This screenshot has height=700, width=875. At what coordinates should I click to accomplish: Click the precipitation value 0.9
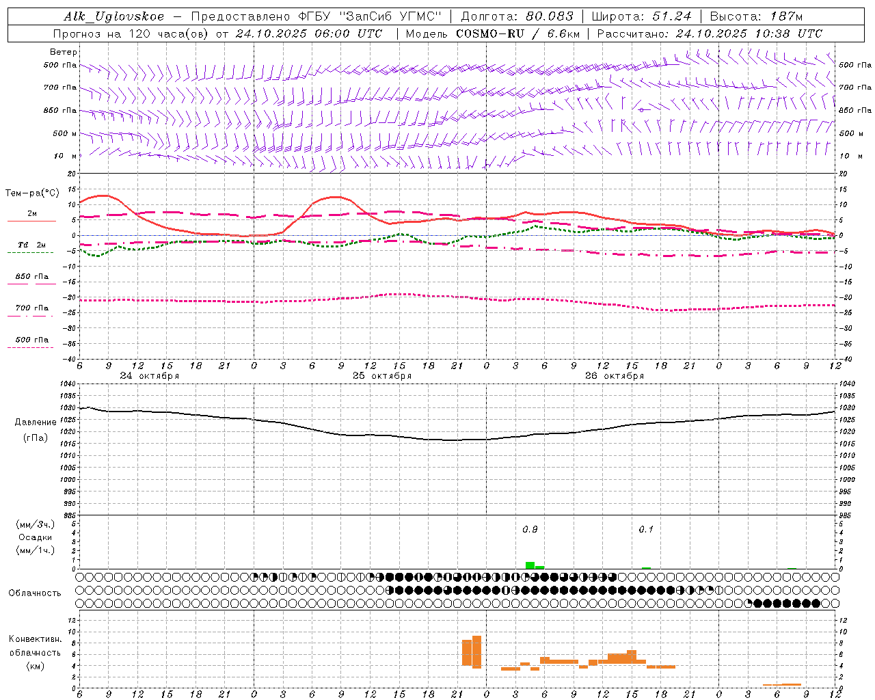pyautogui.click(x=530, y=530)
